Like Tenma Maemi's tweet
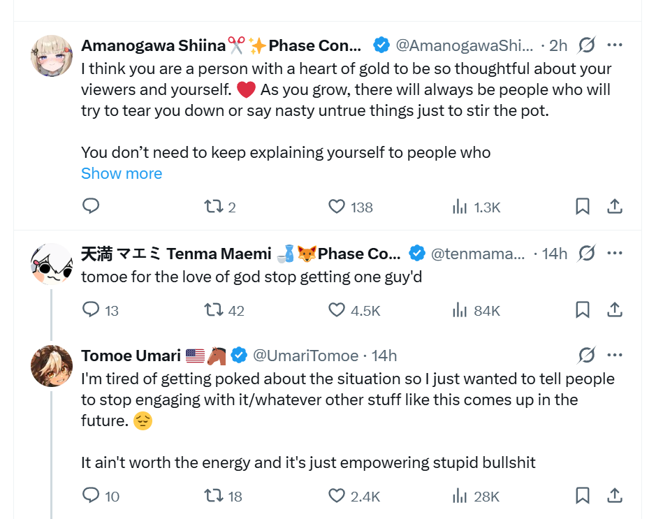This screenshot has width=663, height=519. coord(337,309)
